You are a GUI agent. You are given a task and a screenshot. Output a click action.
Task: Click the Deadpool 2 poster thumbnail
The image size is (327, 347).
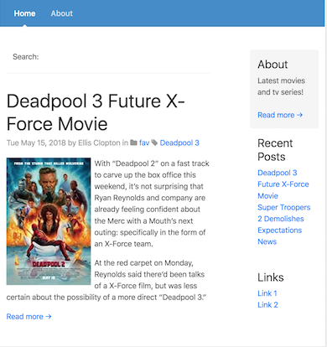(x=49, y=221)
